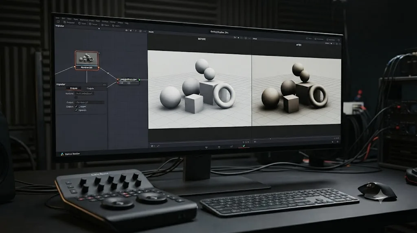Open the square view-option icon in the BEFORE viewer header
Screen dimensions: 417x233
click(x=246, y=38)
